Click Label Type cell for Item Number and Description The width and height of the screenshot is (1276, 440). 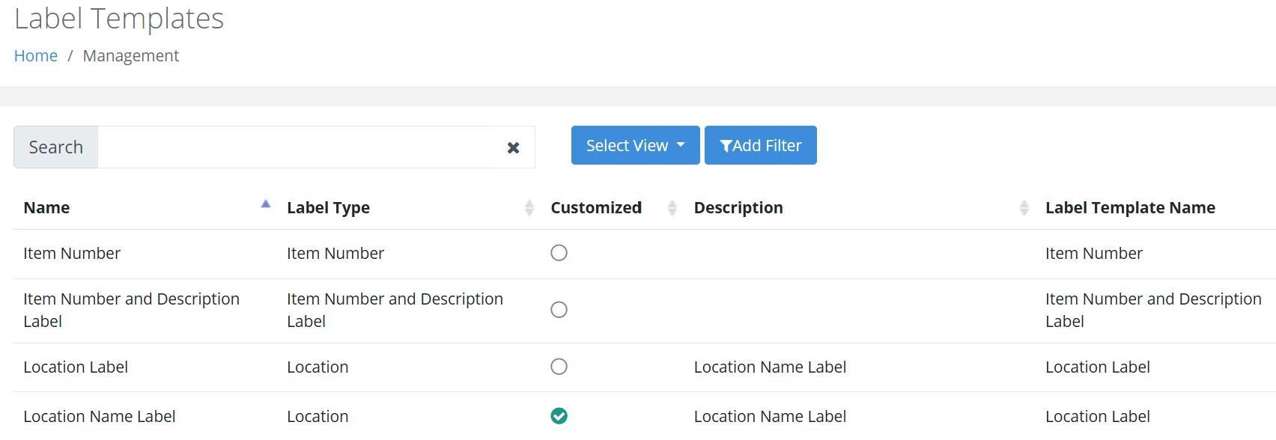pos(395,310)
